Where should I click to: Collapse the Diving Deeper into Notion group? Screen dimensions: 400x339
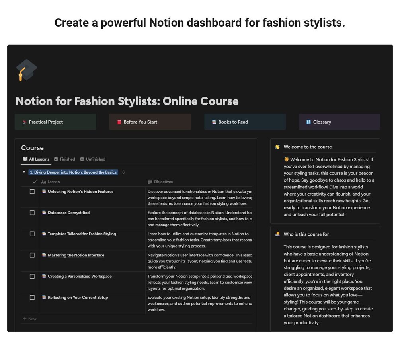tap(24, 172)
